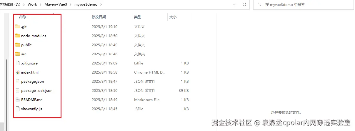The image size is (355, 131).
Task: Navigate to Work in the breadcrumb
Action: coord(32,4)
